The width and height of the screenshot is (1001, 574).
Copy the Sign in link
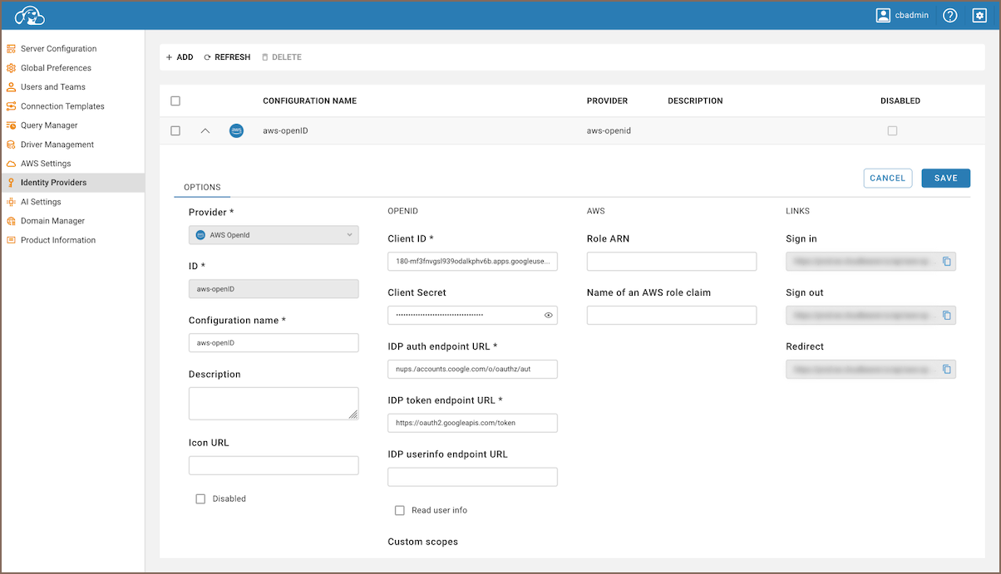[946, 262]
